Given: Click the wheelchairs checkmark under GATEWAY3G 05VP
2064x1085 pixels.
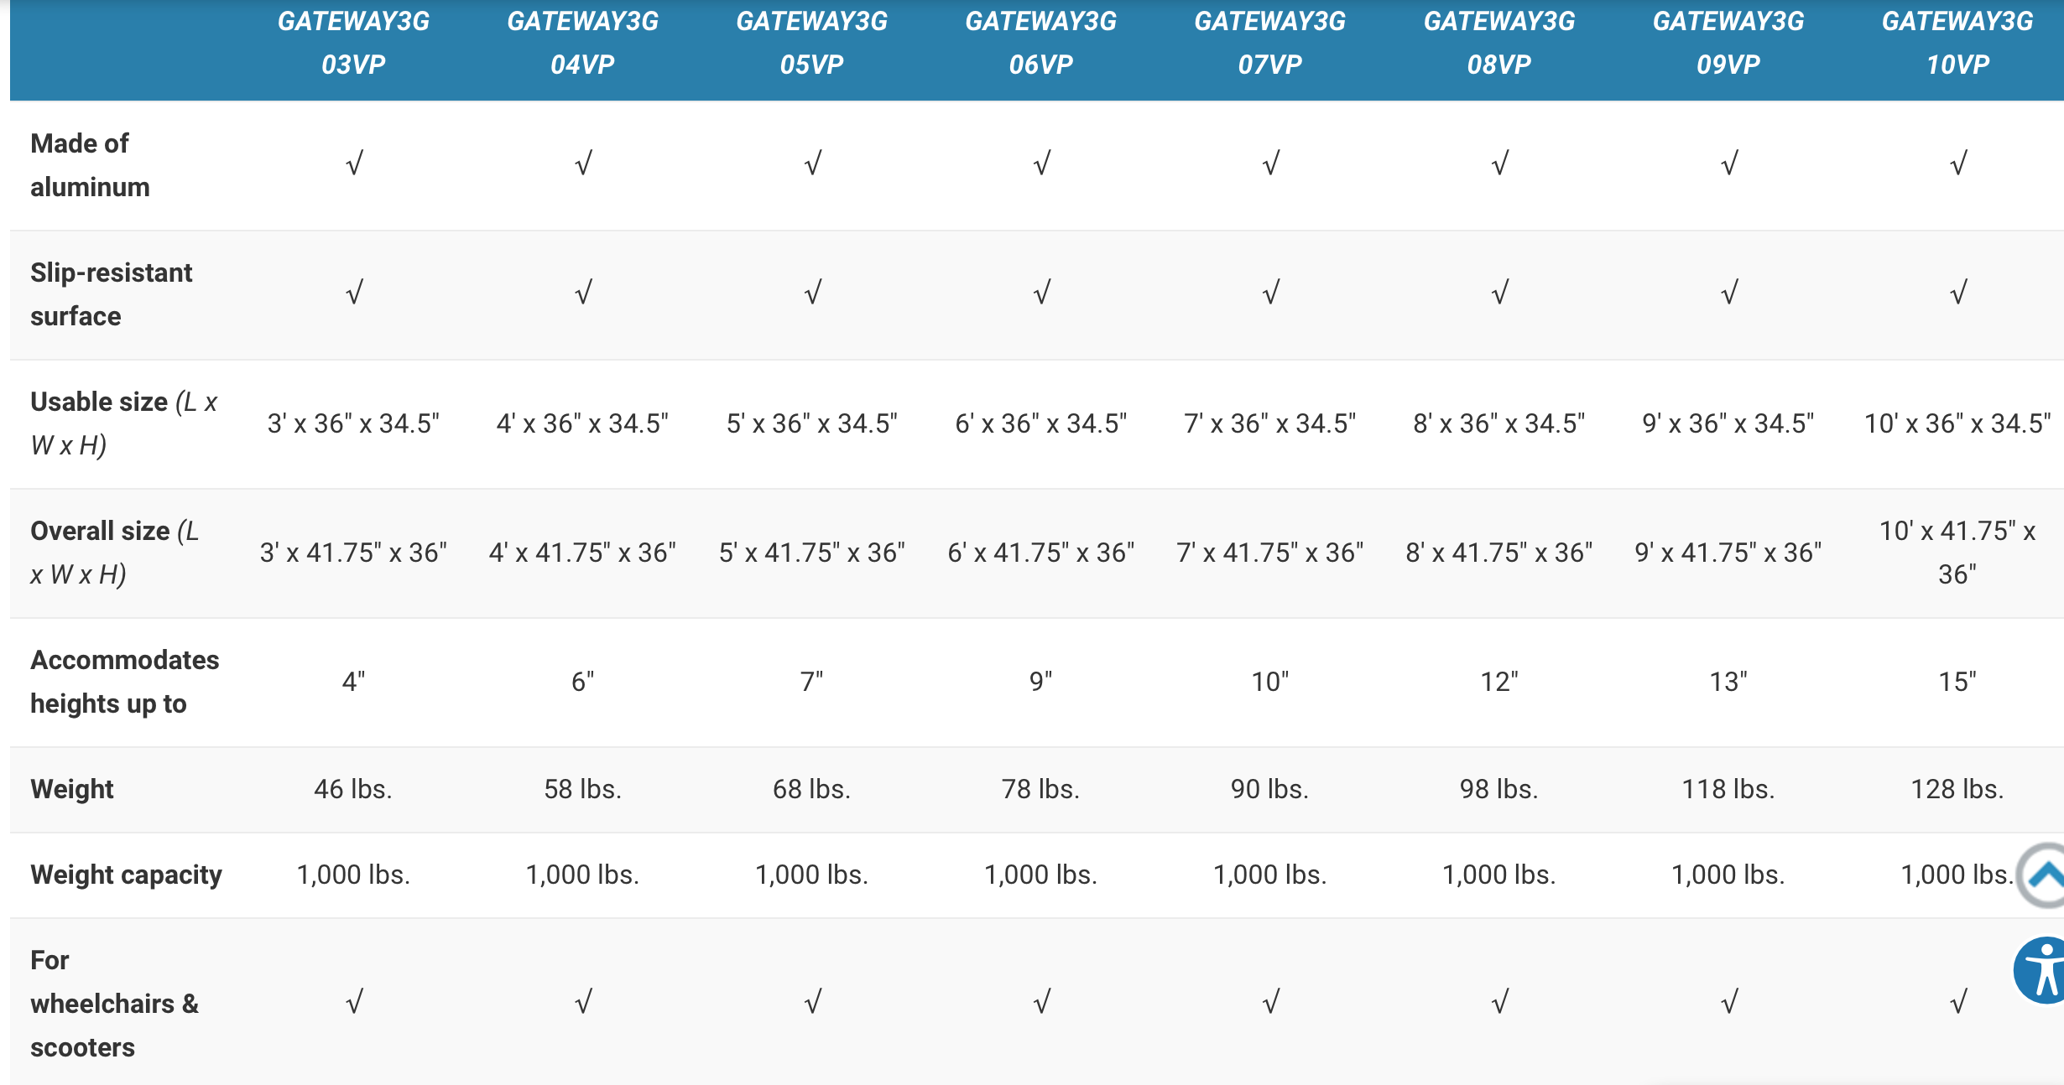Looking at the screenshot, I should [812, 1002].
